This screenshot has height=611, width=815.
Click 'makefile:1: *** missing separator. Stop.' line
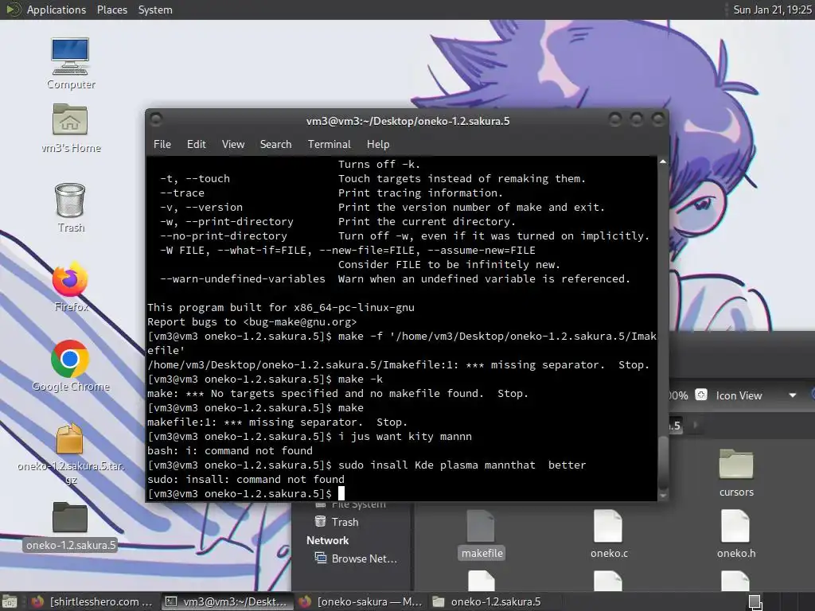(278, 422)
